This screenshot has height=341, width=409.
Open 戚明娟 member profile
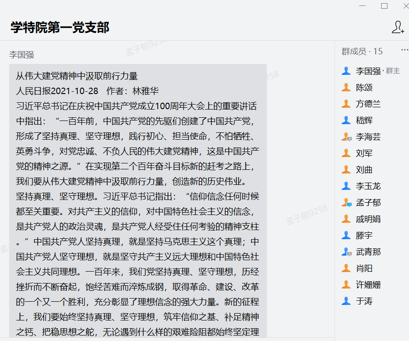click(x=368, y=219)
